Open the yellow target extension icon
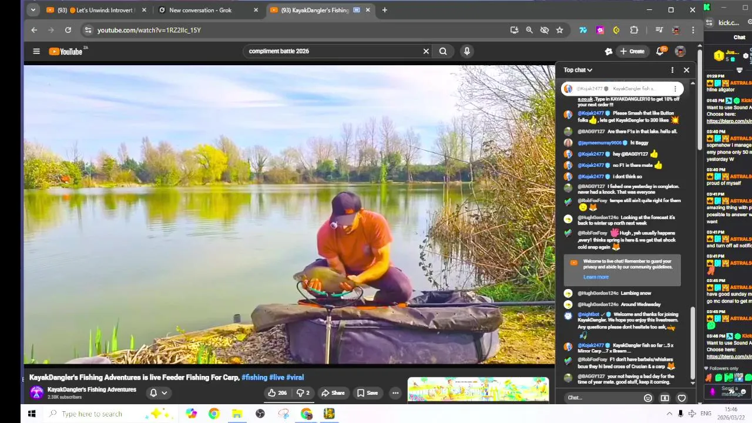Screen dimensions: 752x423 coord(616,30)
